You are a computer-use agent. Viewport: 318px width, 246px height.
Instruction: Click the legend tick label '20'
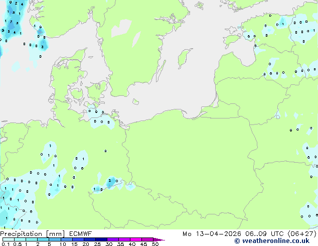[x=86, y=244]
